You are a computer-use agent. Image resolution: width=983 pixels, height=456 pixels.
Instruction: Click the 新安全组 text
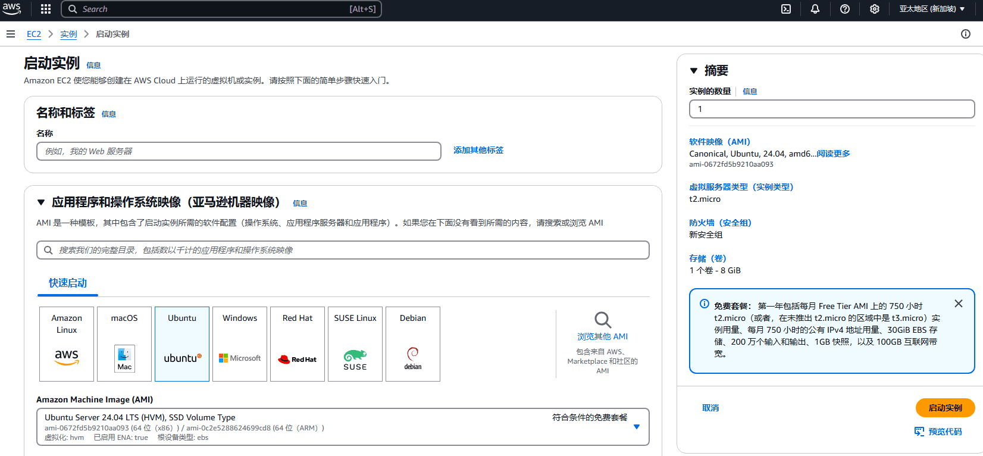[x=706, y=235]
